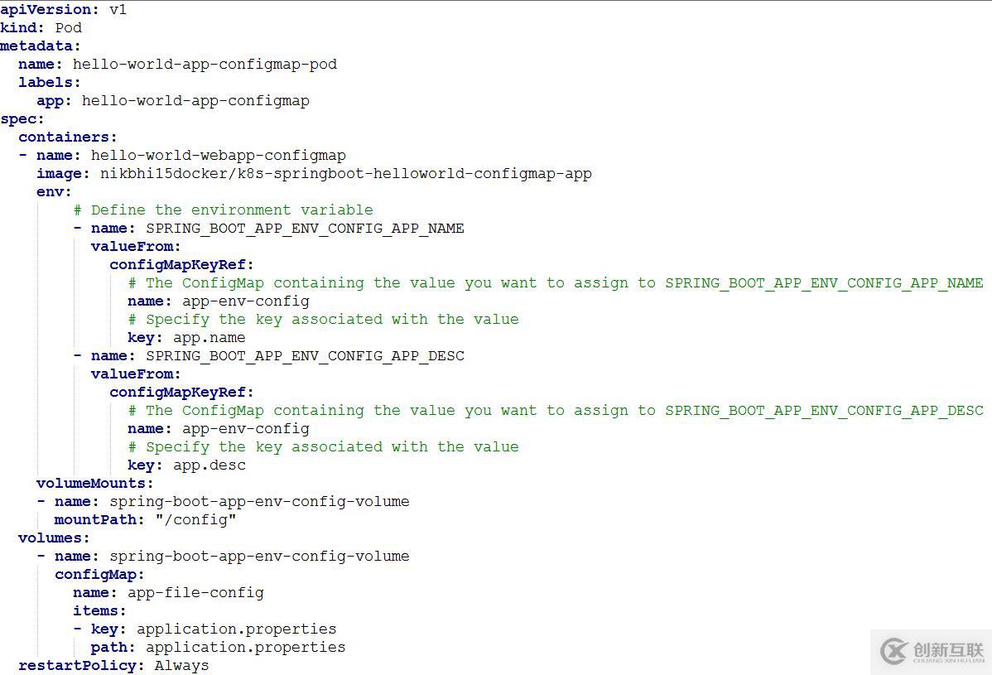
Task: Click the comment ending with 'CONFIG_APP_DESC'
Action: (x=556, y=411)
